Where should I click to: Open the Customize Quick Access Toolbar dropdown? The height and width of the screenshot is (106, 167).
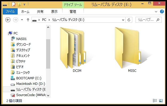pos(25,5)
